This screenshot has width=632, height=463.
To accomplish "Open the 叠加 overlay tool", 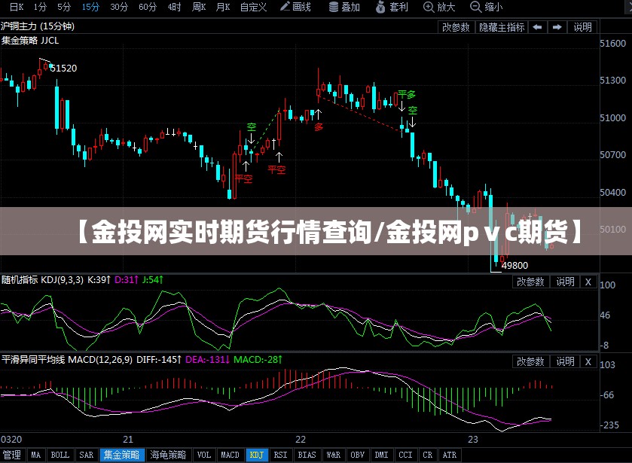I will pyautogui.click(x=343, y=7).
